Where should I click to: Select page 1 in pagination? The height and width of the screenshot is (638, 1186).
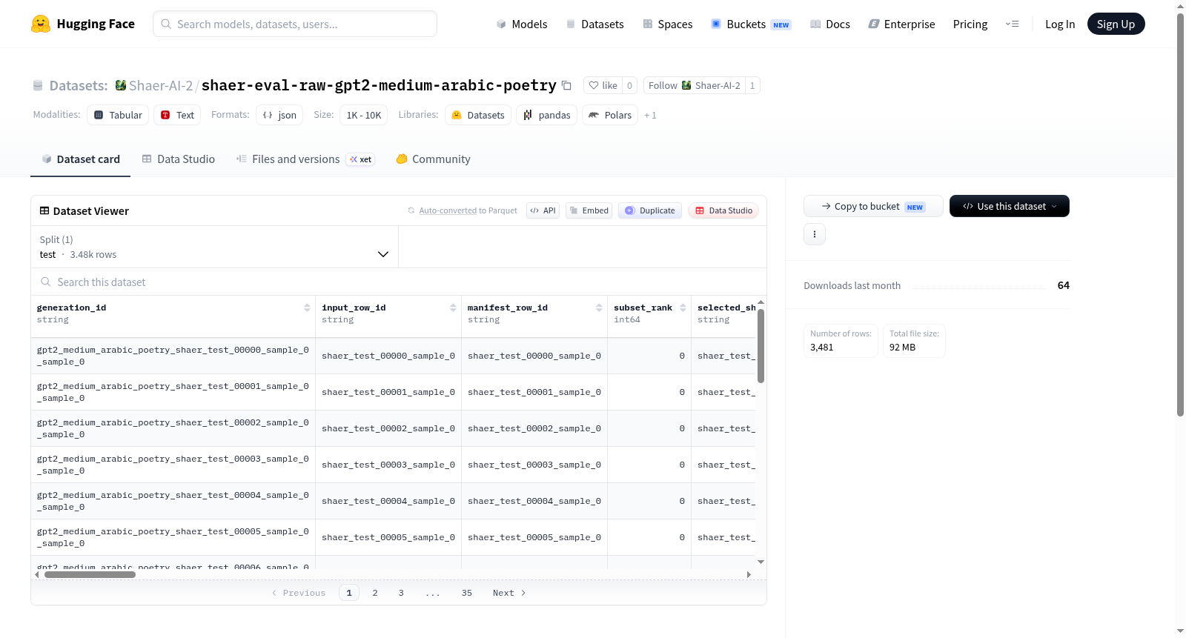coord(349,593)
